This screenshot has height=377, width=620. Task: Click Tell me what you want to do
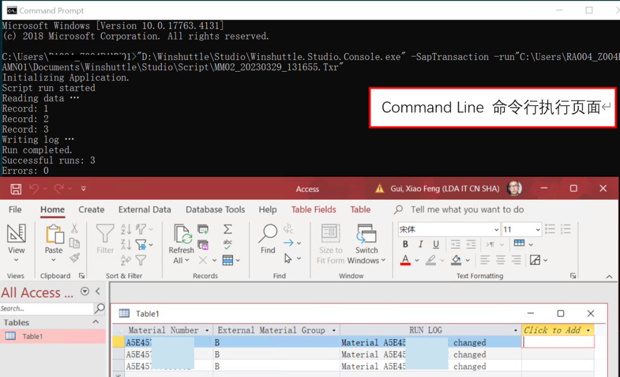[467, 209]
